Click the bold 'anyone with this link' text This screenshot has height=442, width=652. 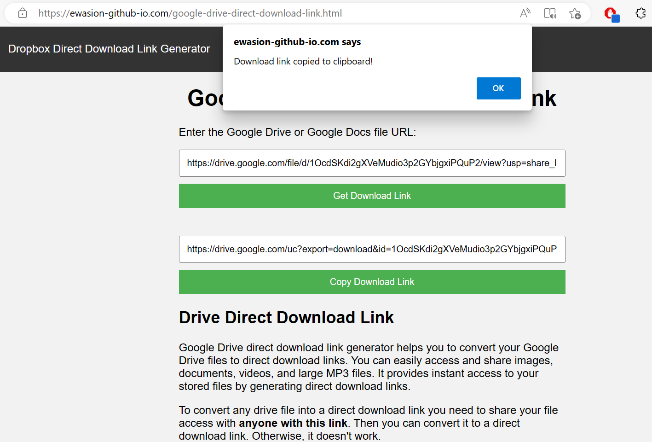(293, 423)
